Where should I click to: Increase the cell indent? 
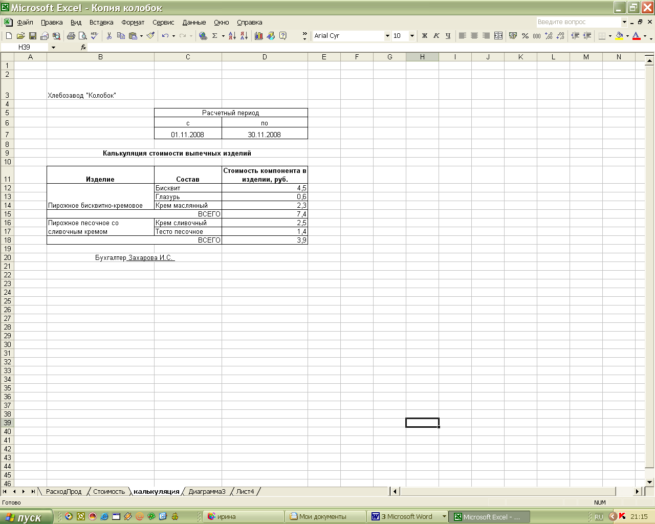click(587, 36)
